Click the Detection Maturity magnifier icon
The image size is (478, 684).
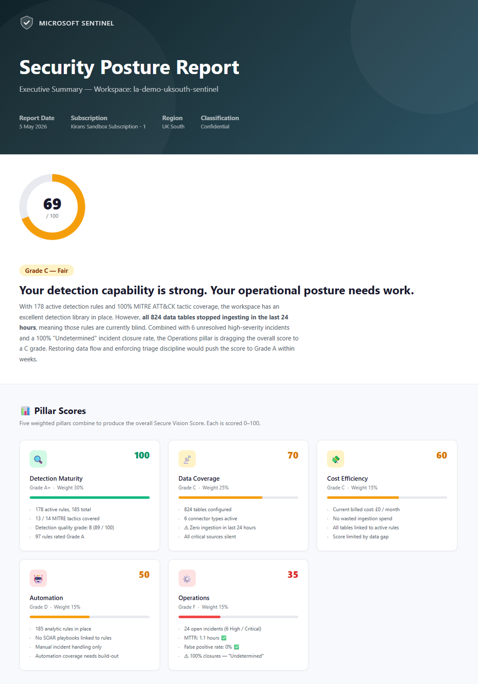[38, 459]
